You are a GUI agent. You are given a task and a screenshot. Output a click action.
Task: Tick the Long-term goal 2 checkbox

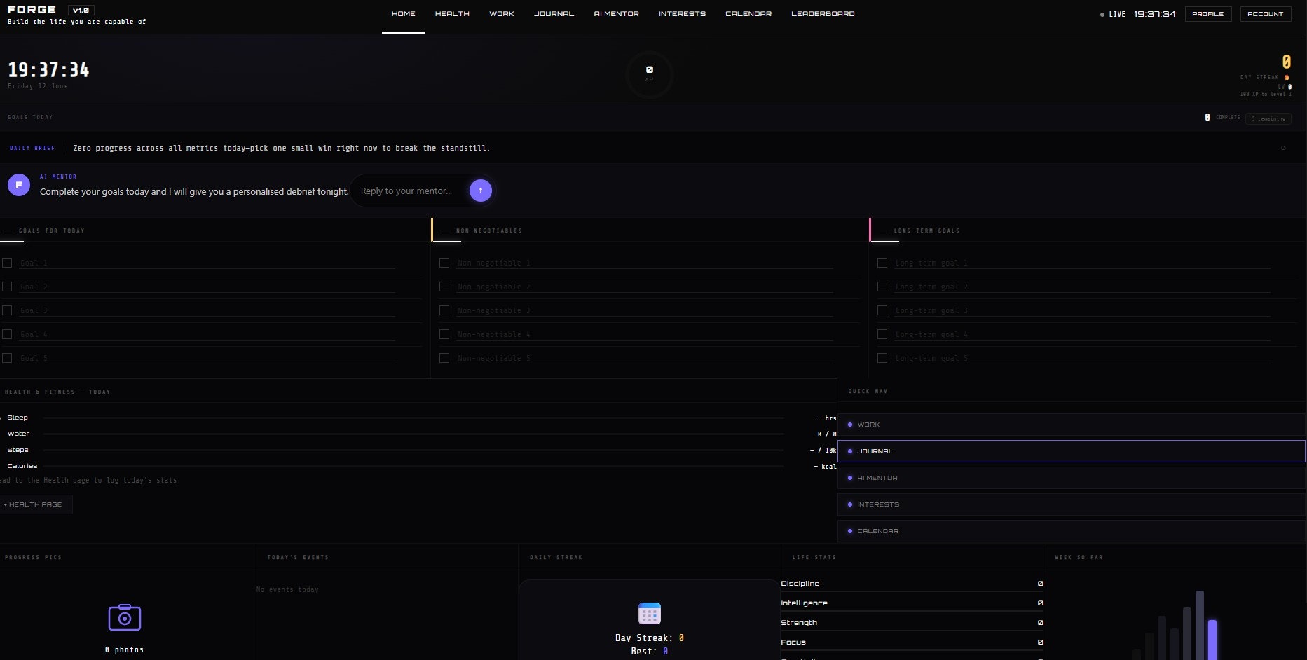882,287
